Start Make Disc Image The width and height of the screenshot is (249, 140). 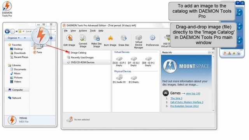pyautogui.click(x=96, y=41)
